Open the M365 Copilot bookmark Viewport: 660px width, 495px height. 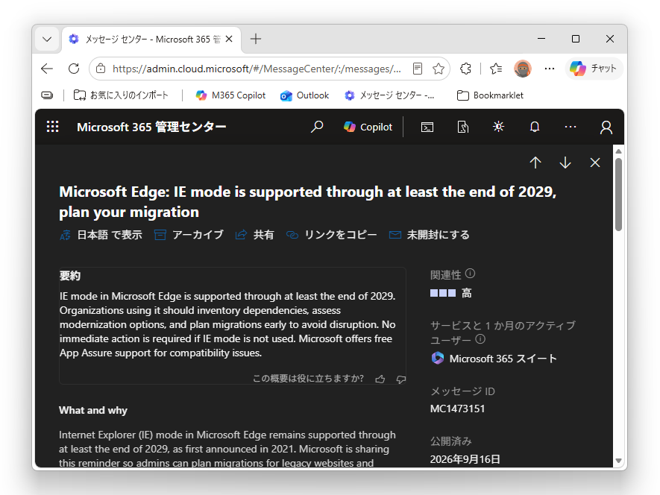230,95
